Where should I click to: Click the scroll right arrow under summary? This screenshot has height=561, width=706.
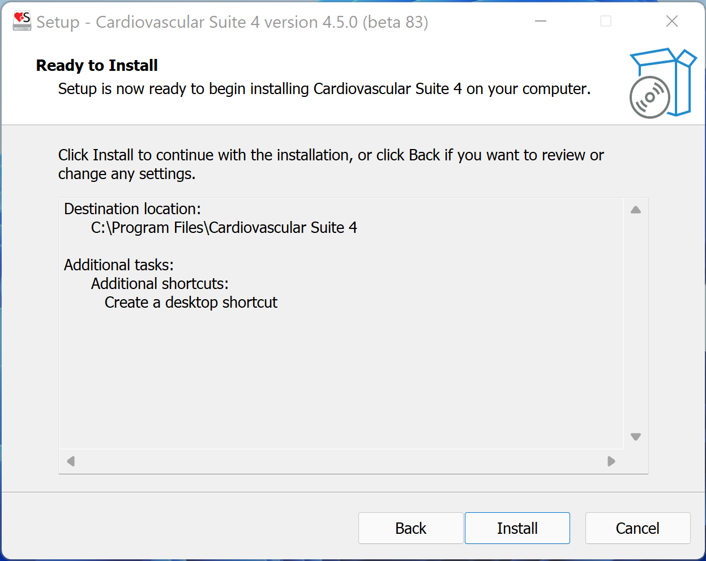(x=611, y=461)
